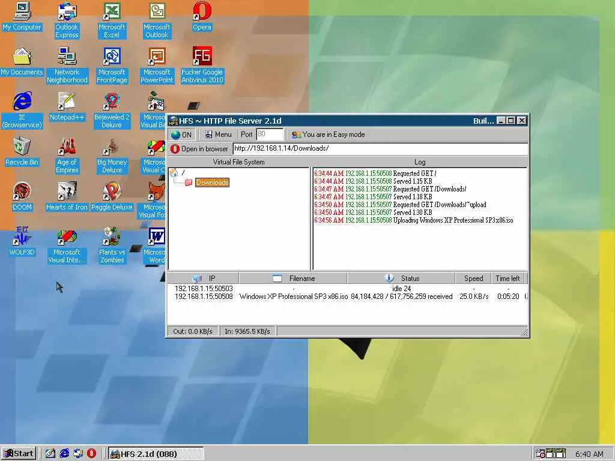Click the HFS URL address field
The height and width of the screenshot is (461, 615).
pyautogui.click(x=380, y=149)
